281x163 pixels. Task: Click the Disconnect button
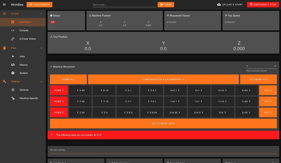(39, 5)
